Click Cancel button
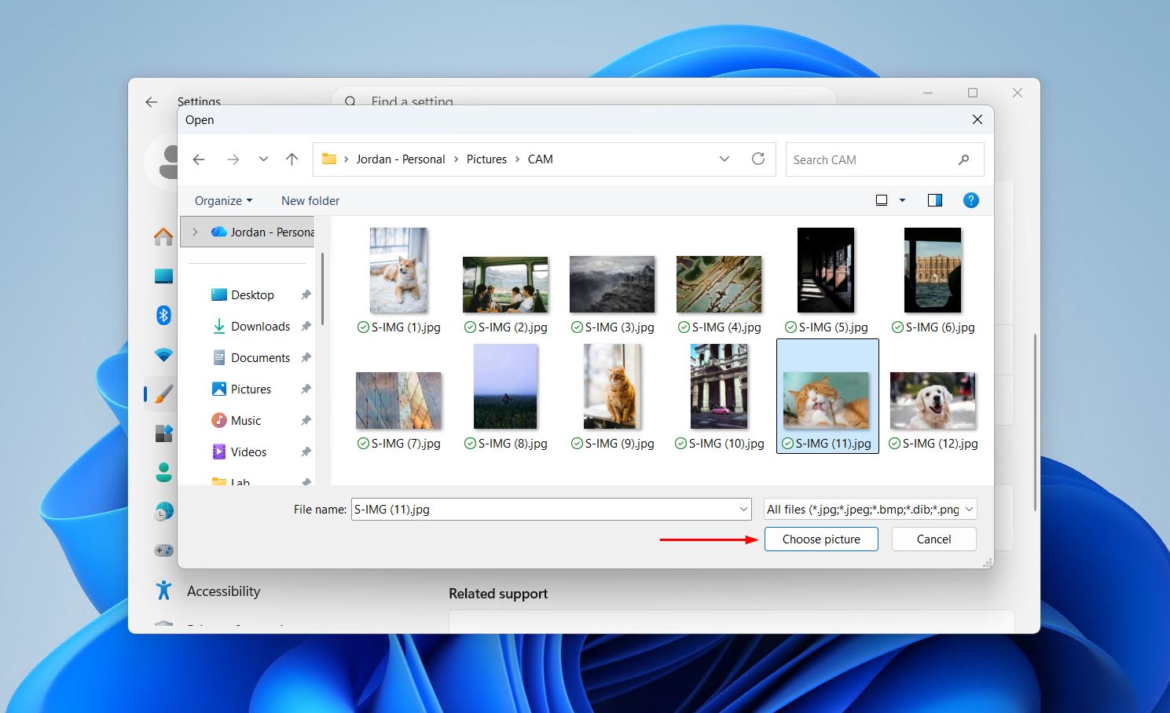This screenshot has width=1170, height=713. click(933, 539)
